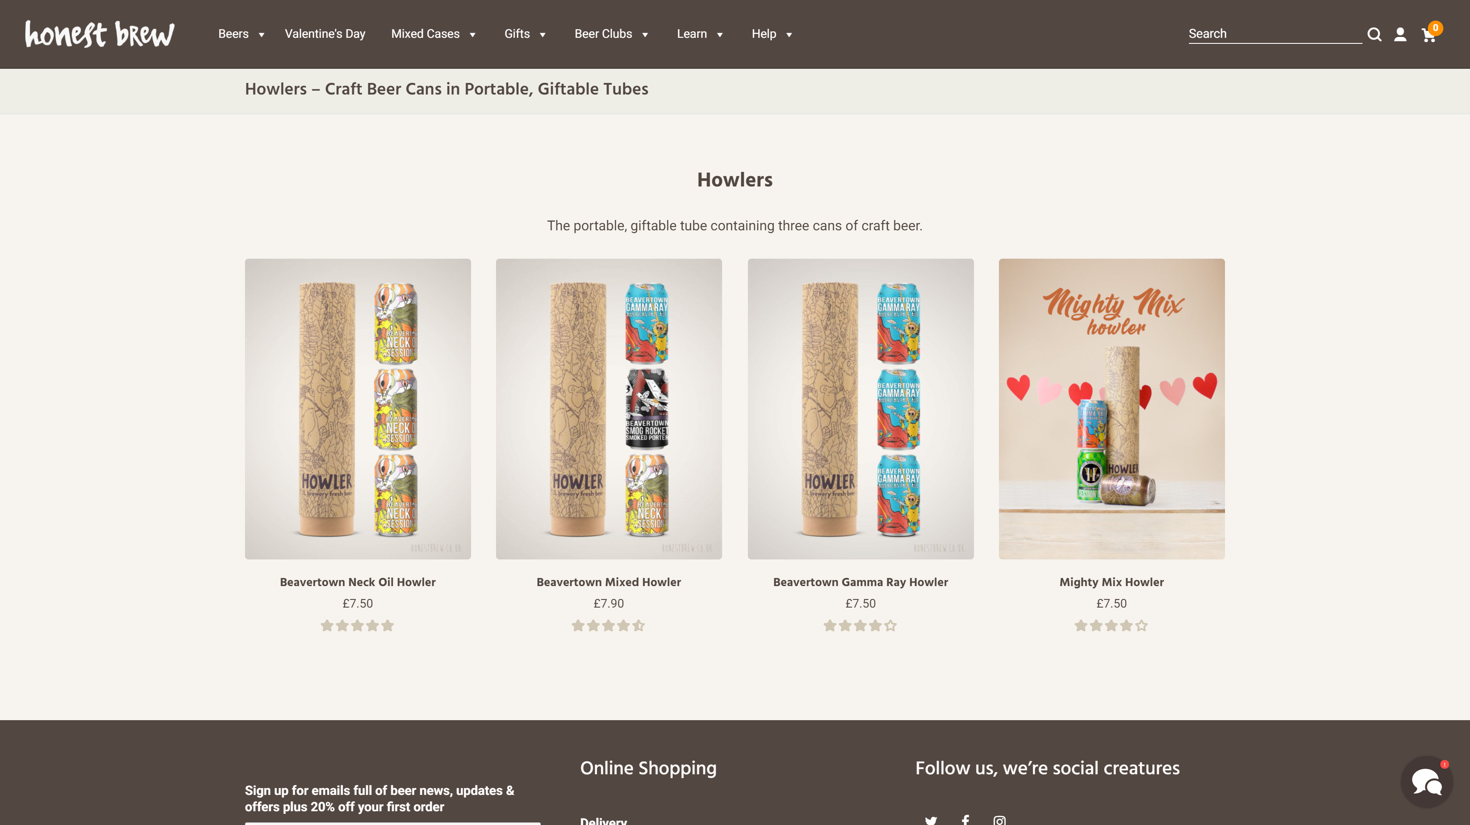Click the £7.50 price under Gamma Ray Howler
The image size is (1470, 825).
[x=860, y=603]
